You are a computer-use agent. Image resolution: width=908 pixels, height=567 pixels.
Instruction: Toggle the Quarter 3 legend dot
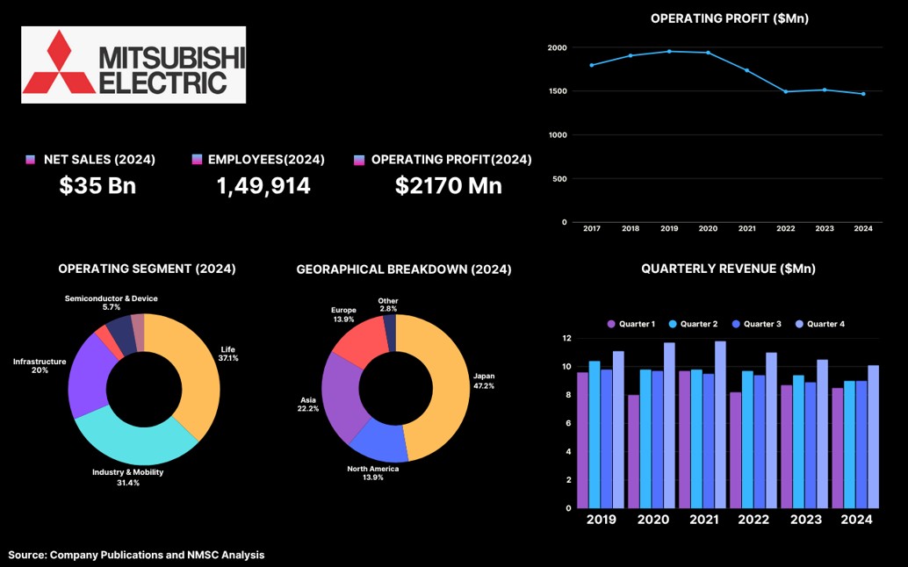pos(736,325)
